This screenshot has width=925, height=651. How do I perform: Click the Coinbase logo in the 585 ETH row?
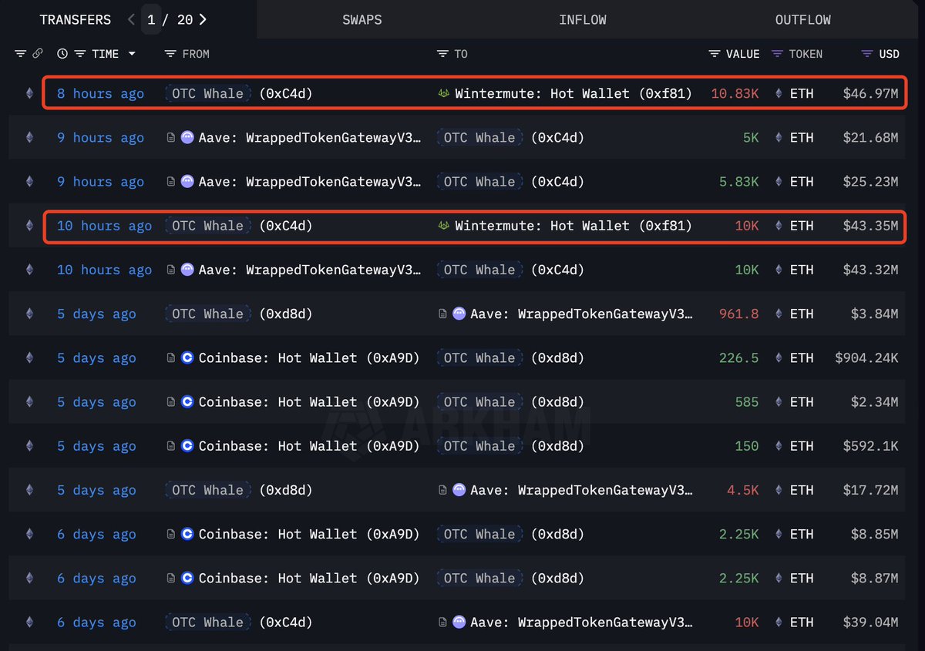187,402
